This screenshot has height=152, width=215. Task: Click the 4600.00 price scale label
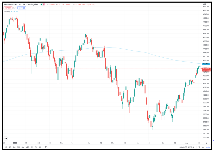[x=206, y=37]
